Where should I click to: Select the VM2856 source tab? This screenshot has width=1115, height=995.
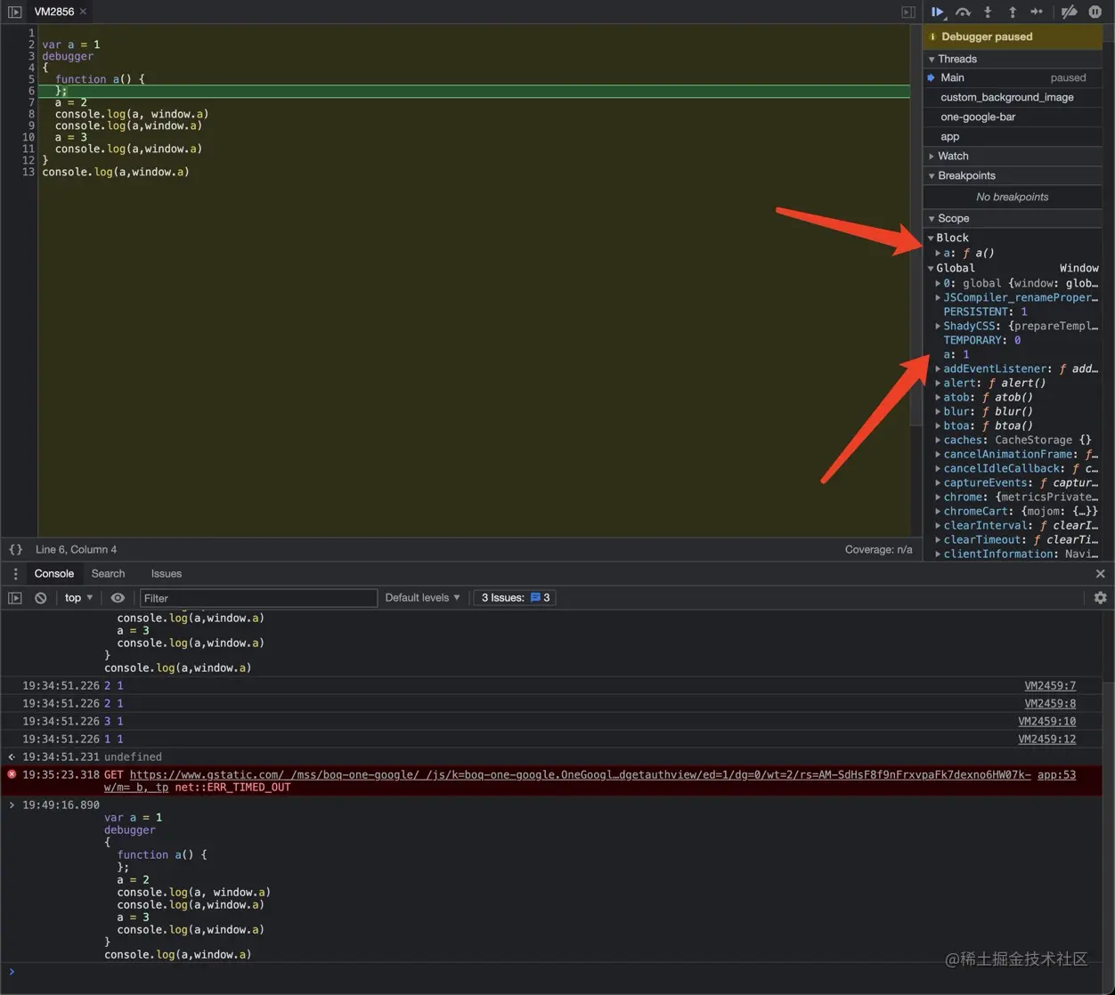tap(54, 12)
